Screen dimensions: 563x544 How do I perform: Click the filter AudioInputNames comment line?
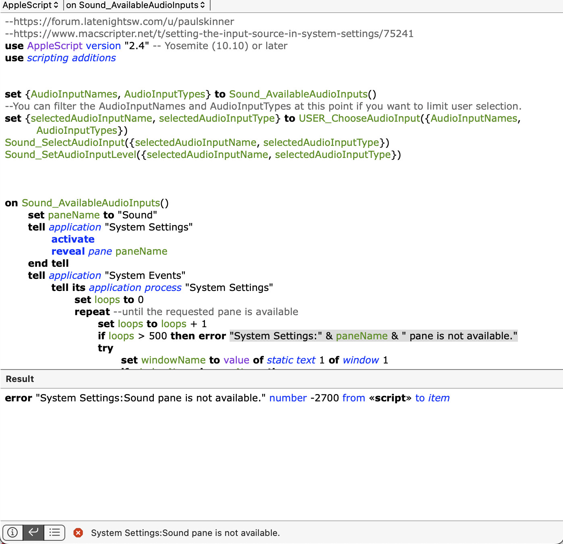point(263,106)
